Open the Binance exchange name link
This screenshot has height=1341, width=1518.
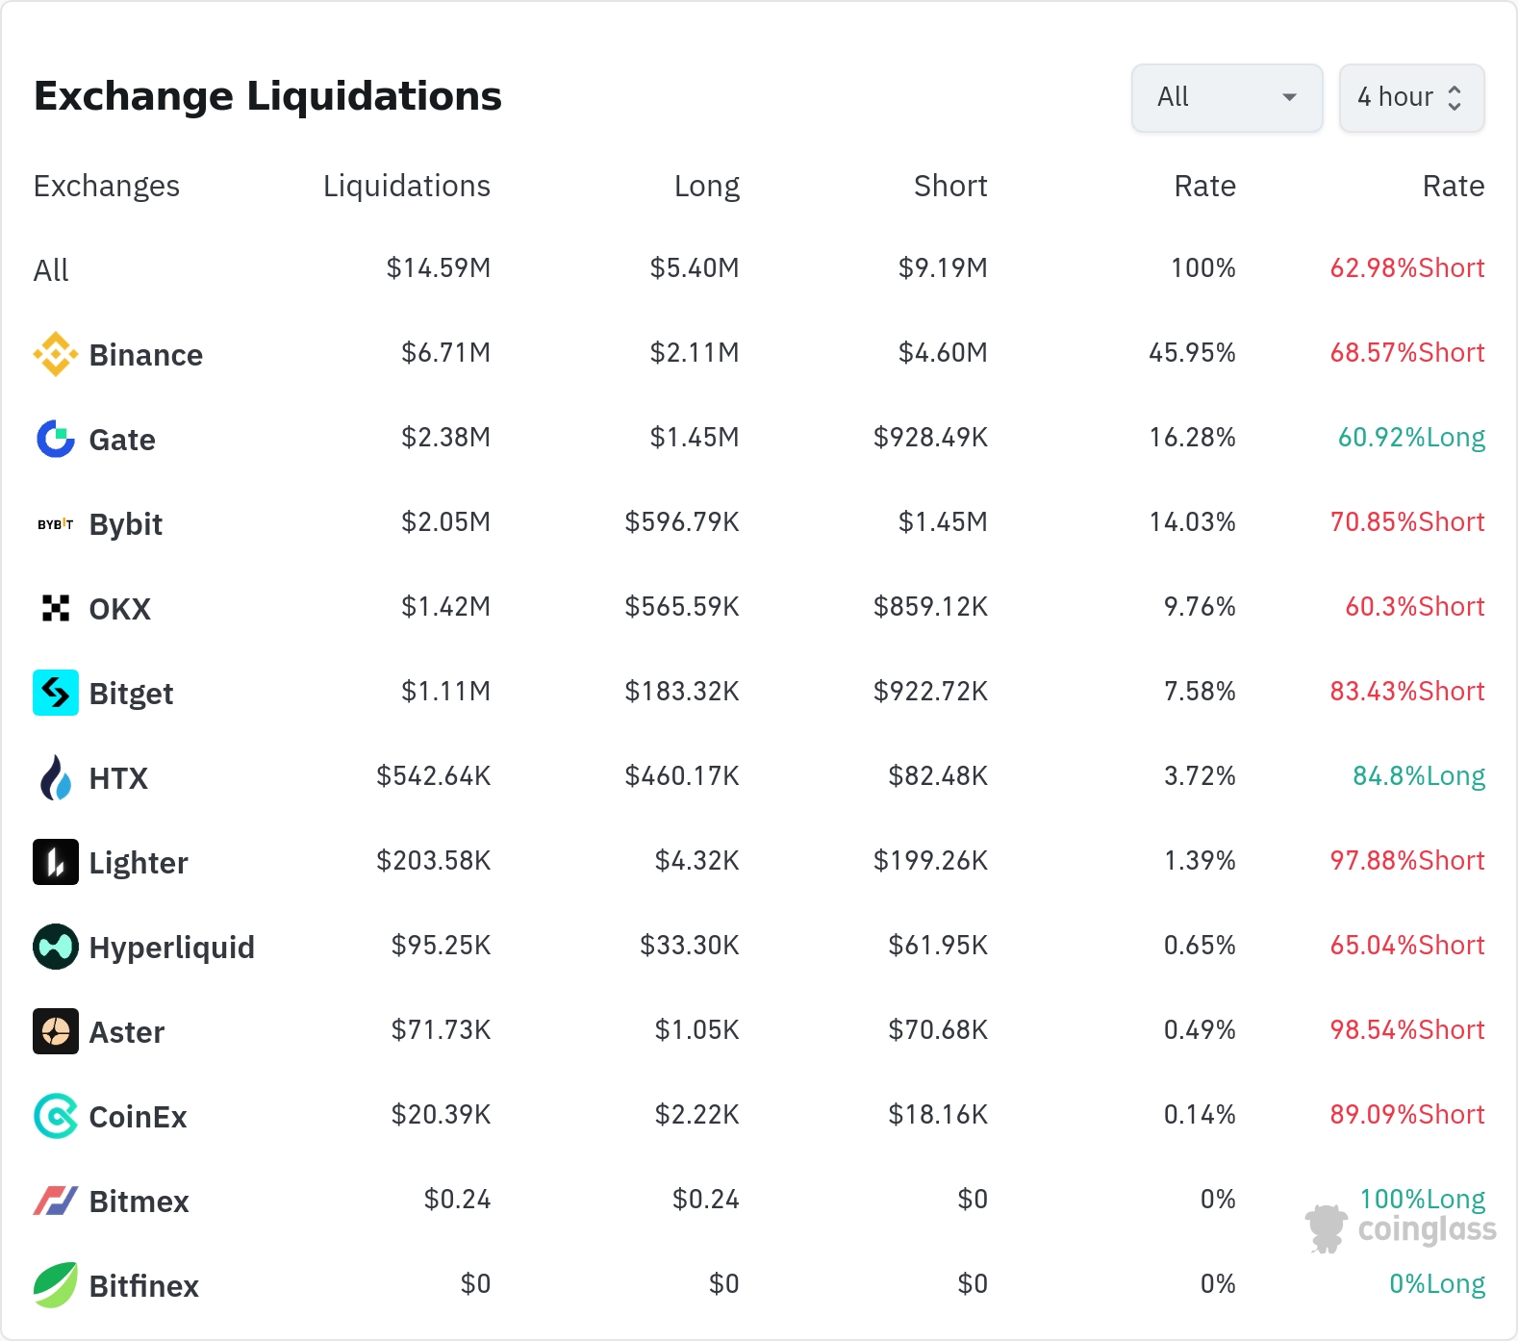click(x=146, y=355)
